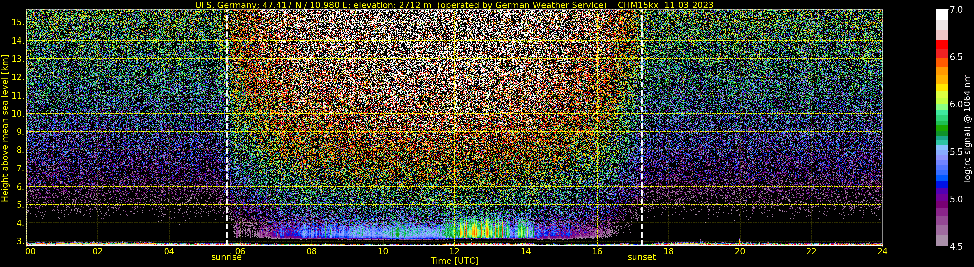Click the 6.5 value on the colorbar
The image size is (974, 267).
[x=956, y=57]
